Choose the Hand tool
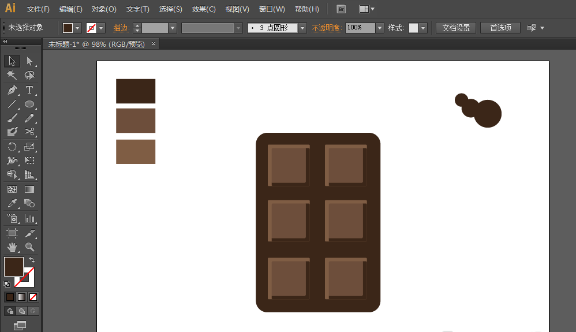 click(12, 247)
